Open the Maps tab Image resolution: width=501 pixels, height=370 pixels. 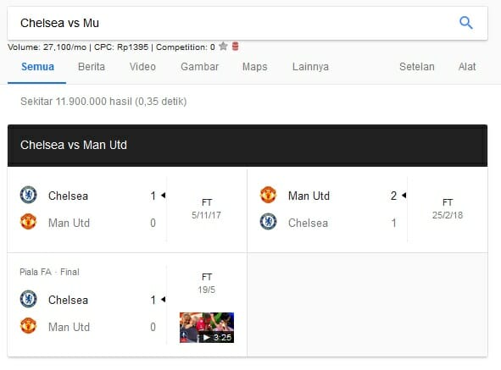(254, 67)
